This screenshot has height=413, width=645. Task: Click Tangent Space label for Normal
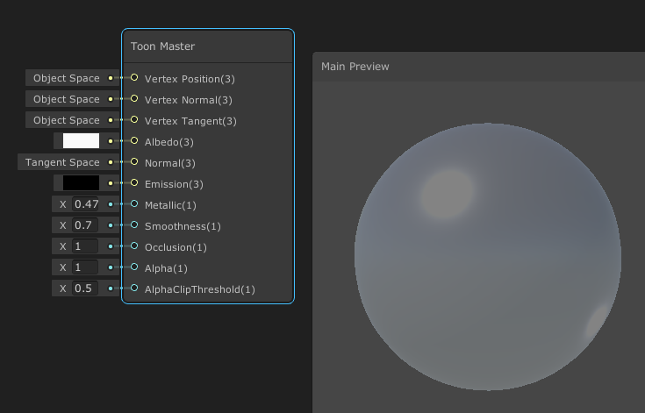62,162
